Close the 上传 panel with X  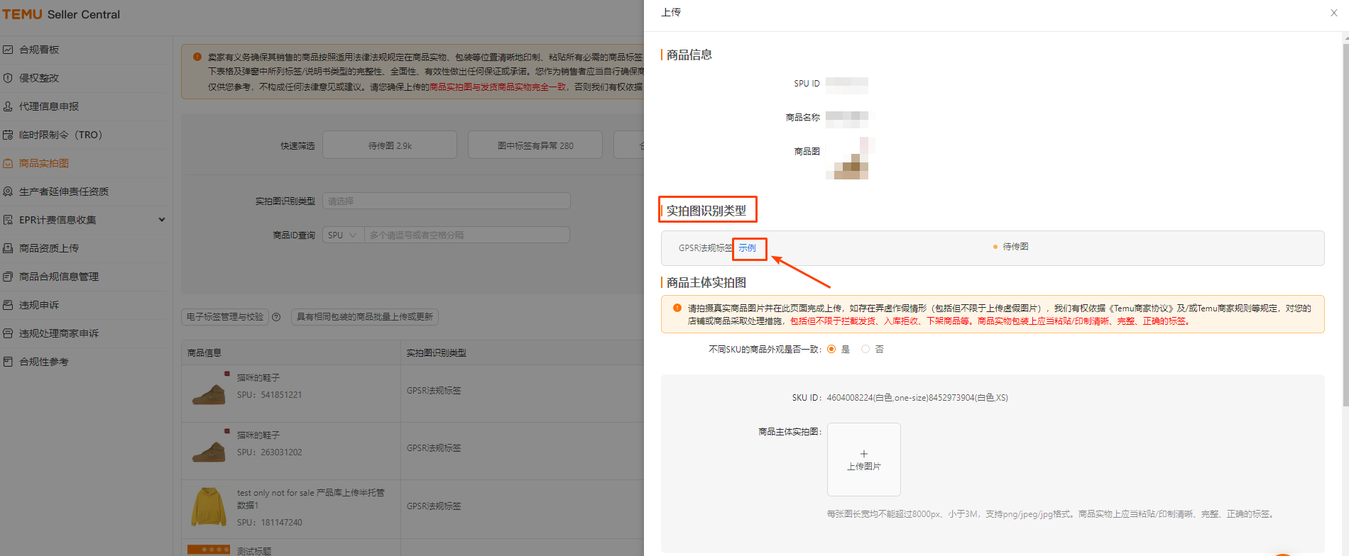tap(1333, 13)
